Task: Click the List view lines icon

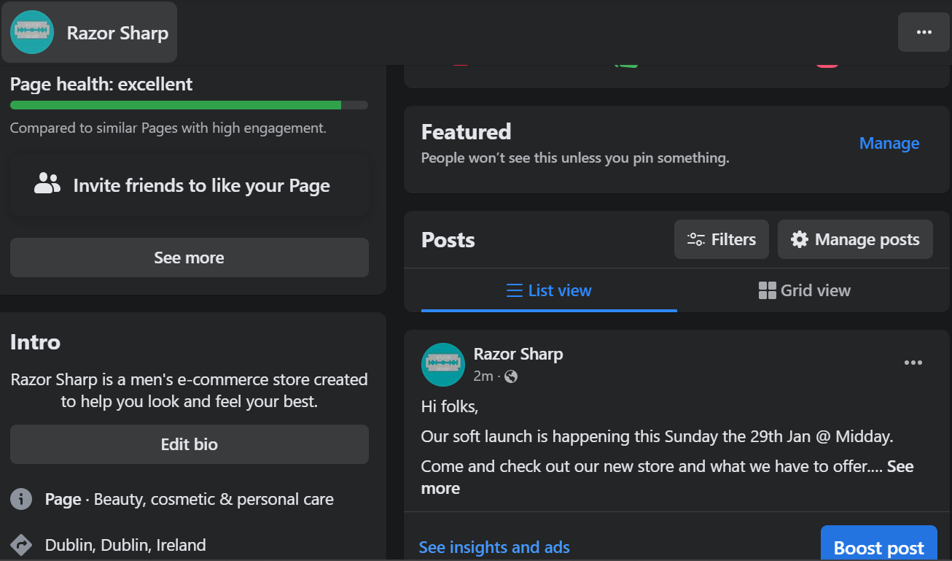Action: [x=515, y=290]
